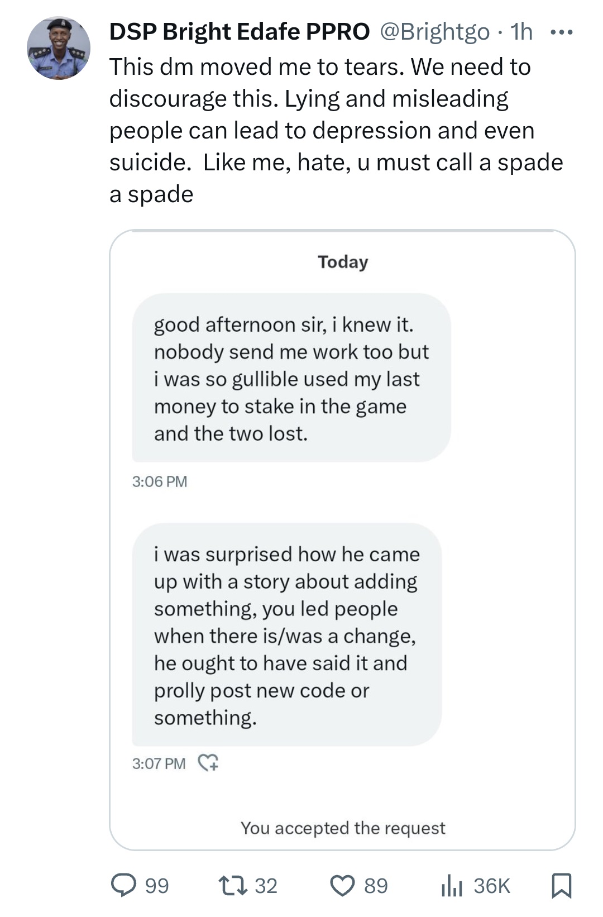Like the tweet with the heart icon
Image resolution: width=603 pixels, height=917 pixels.
342,886
